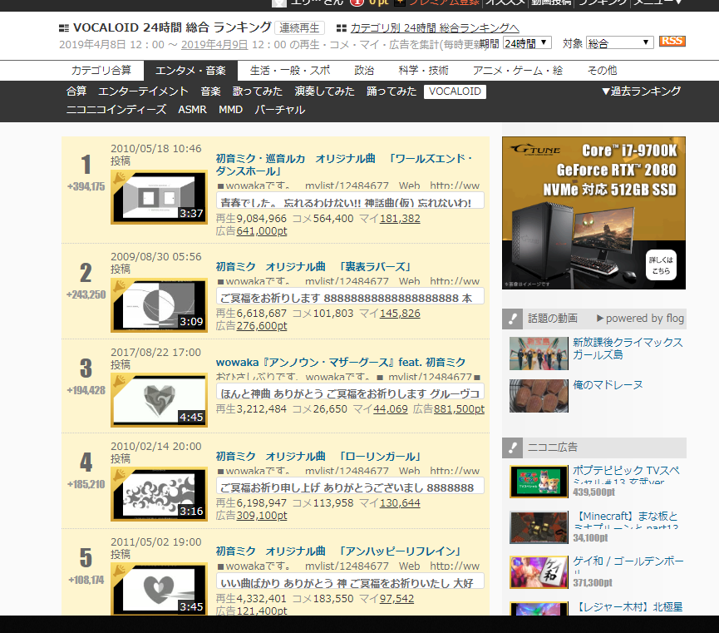Go to the 科学・技術 tab
The width and height of the screenshot is (719, 633).
point(423,70)
